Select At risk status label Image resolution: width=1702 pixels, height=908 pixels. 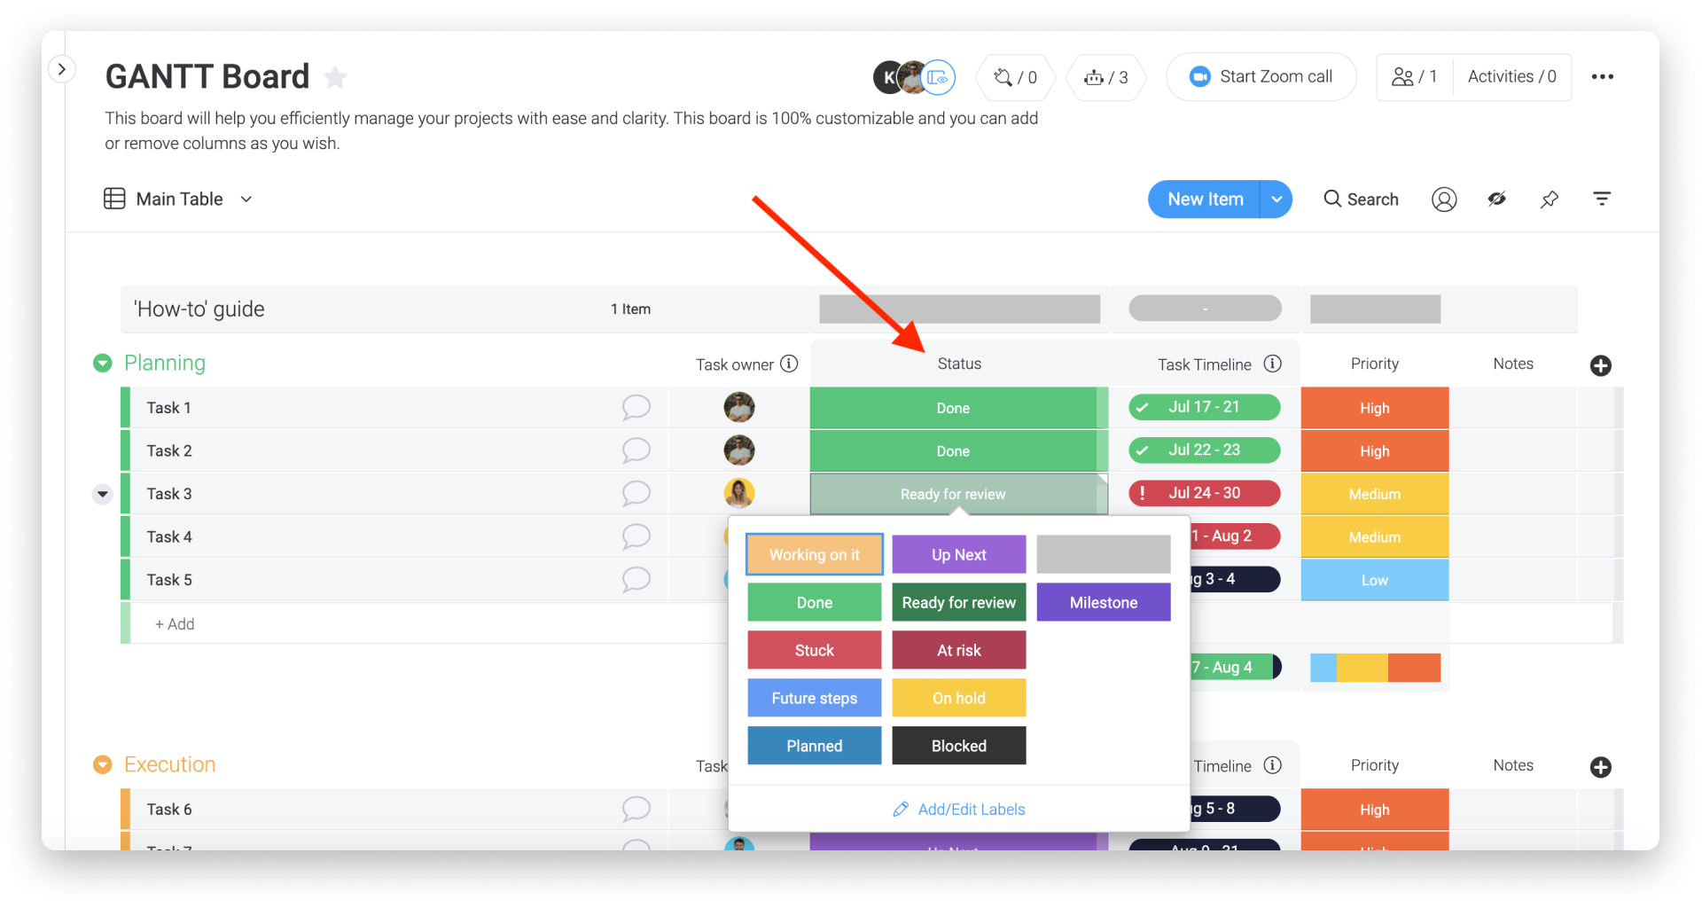(958, 650)
